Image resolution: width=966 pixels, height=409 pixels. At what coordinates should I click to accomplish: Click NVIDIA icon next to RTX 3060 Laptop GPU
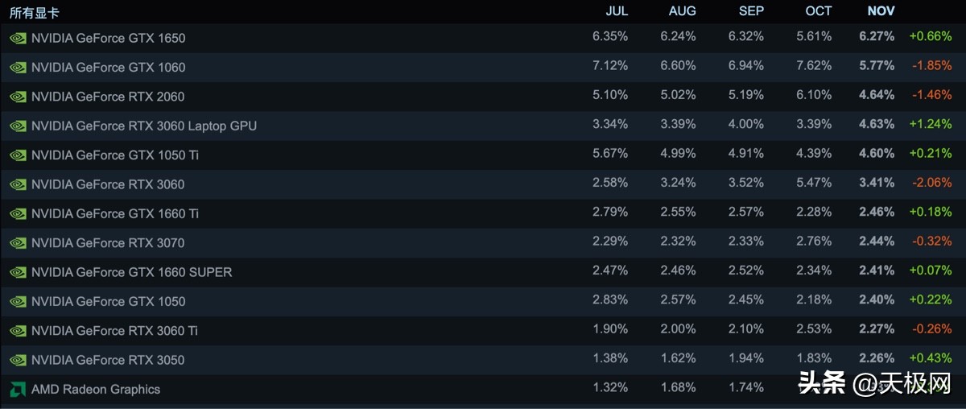click(18, 126)
